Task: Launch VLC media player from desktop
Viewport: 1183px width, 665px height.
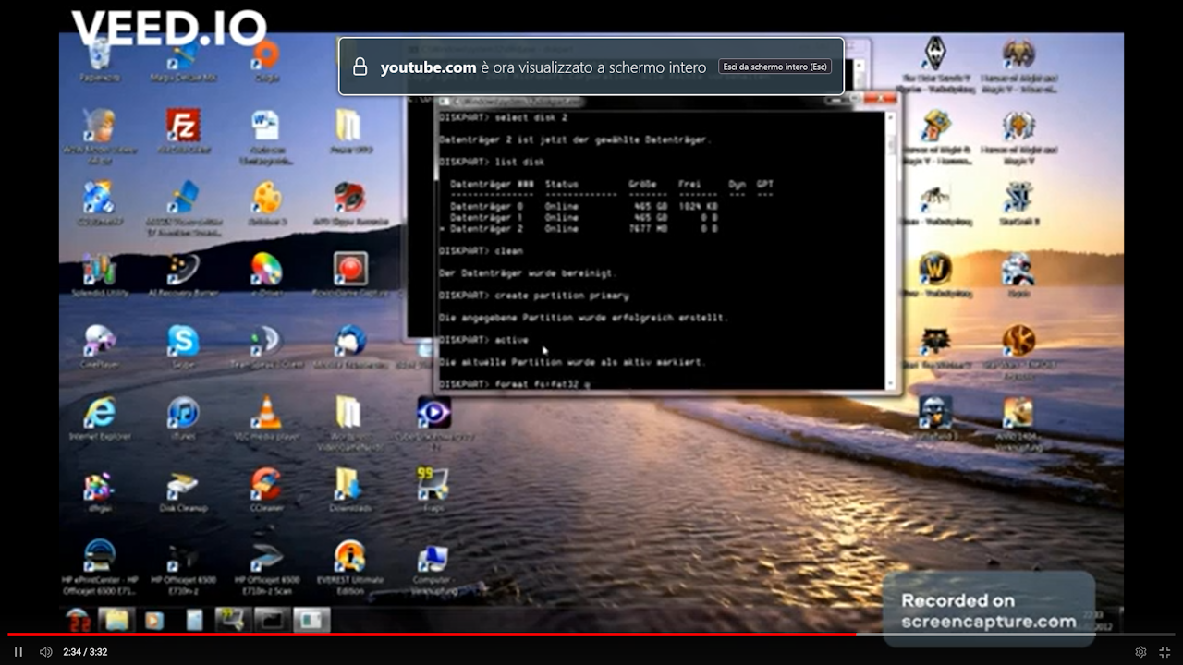Action: tap(266, 413)
